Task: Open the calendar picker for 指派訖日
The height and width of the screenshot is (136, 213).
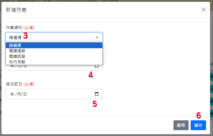Action: (x=96, y=94)
